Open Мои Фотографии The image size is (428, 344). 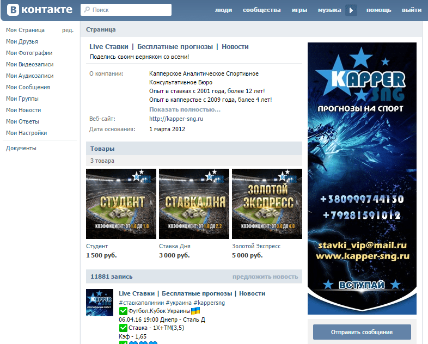[x=29, y=53]
